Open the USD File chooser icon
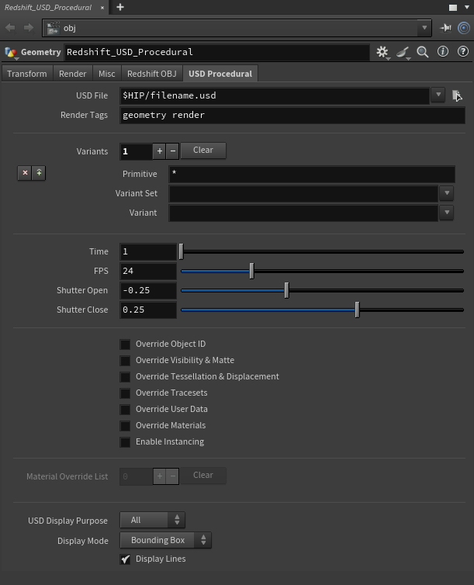Screen dimensions: 474x585 [x=457, y=95]
